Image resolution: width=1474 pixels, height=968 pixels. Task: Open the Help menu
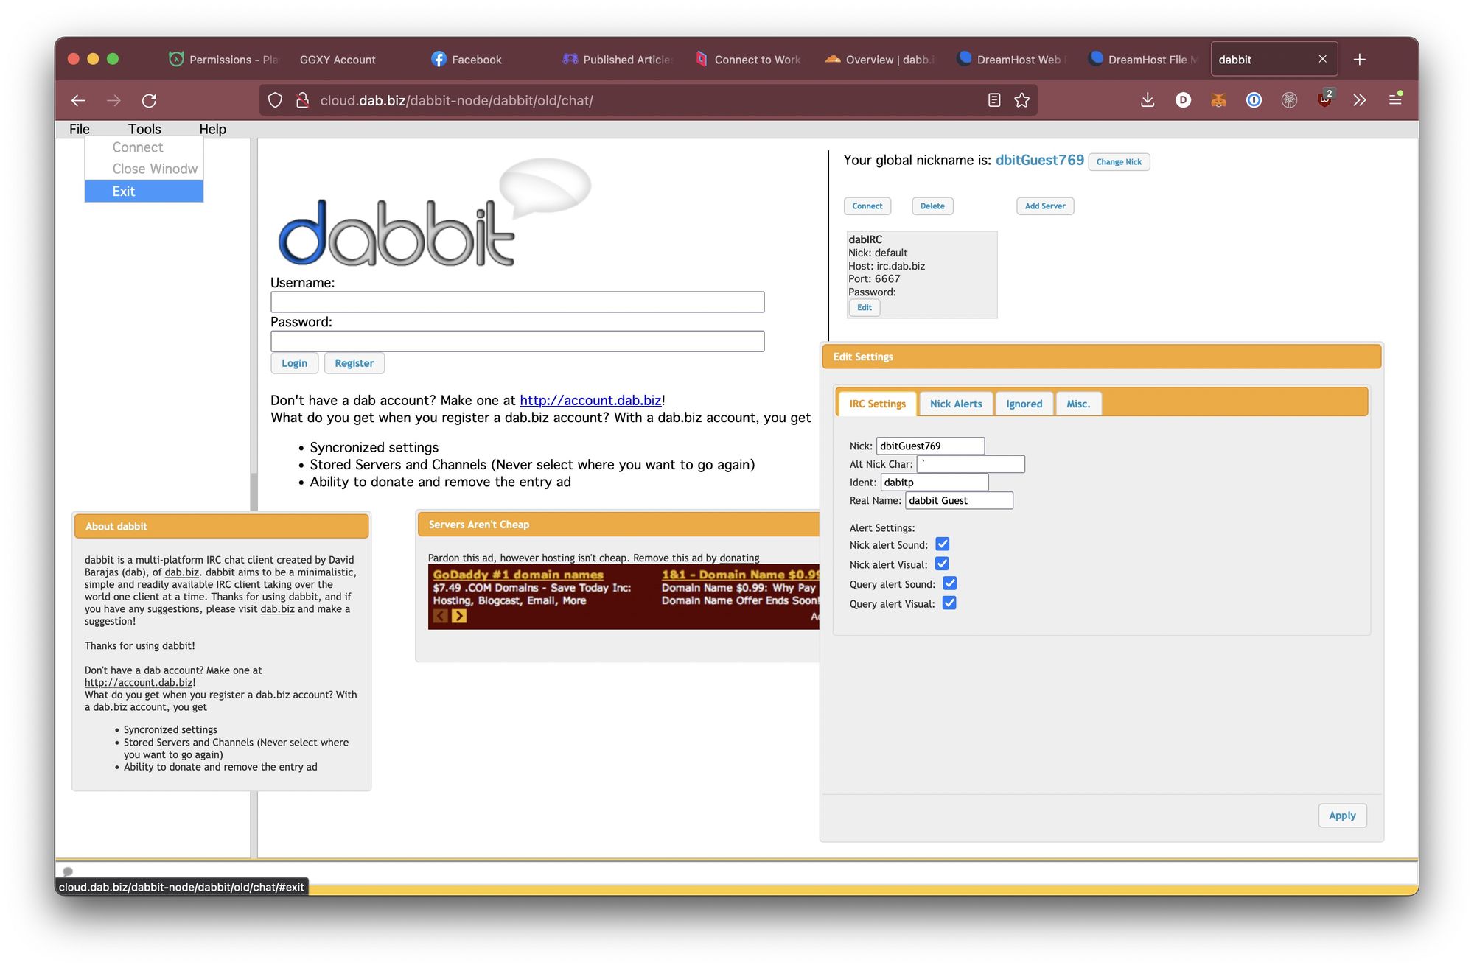coord(212,129)
